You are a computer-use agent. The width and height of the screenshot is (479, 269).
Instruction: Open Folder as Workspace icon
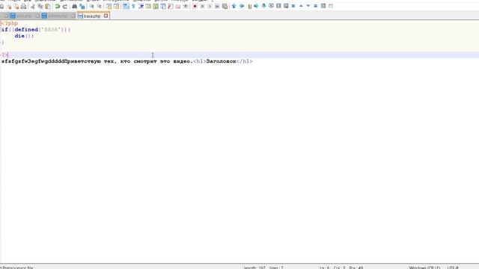(x=178, y=6)
